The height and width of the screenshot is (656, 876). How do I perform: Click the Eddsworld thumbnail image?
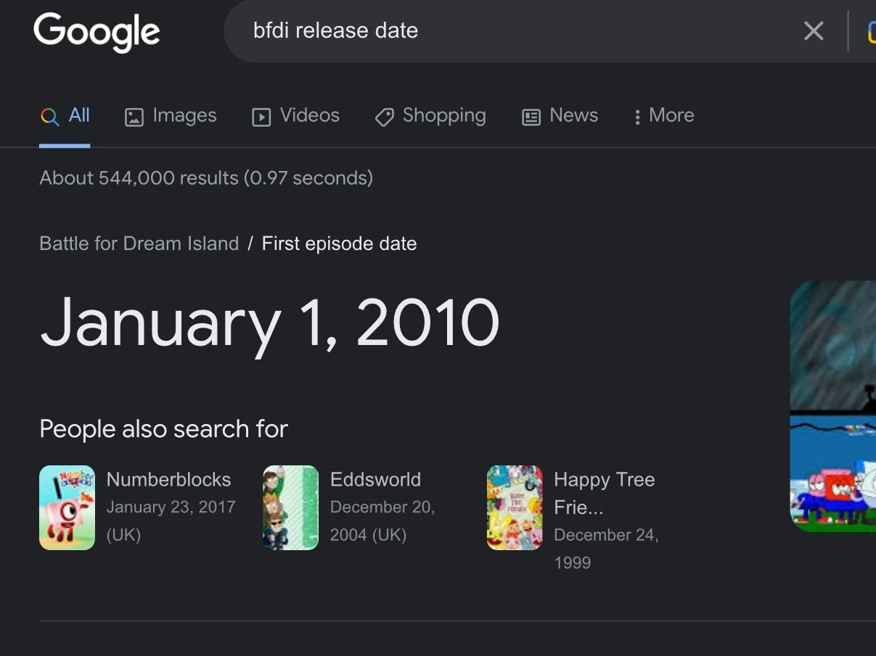(x=290, y=507)
